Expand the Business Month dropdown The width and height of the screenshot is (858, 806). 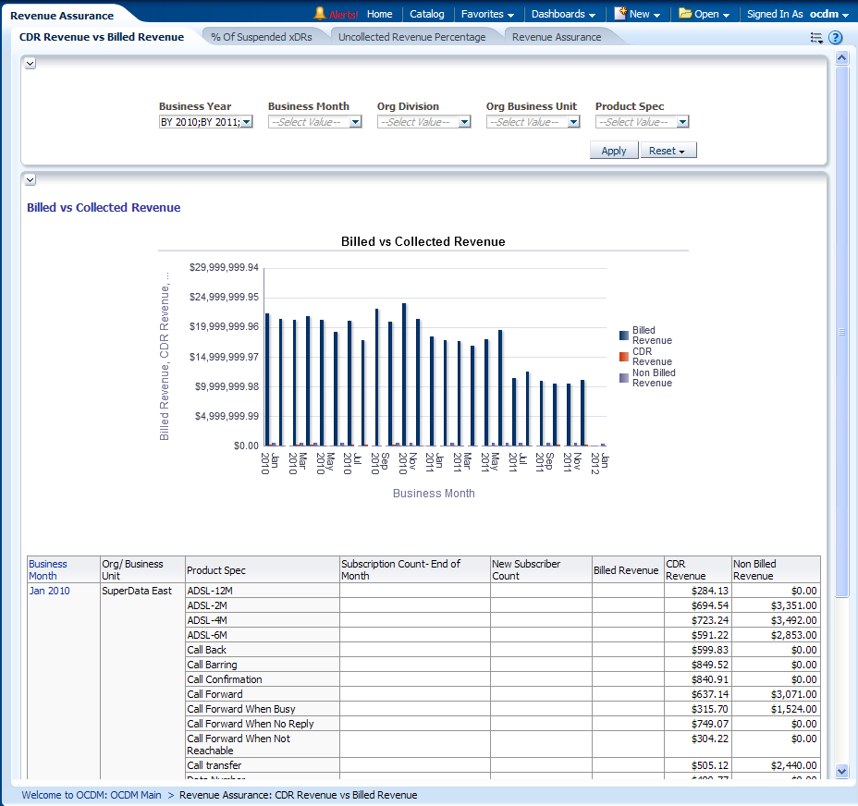point(355,122)
